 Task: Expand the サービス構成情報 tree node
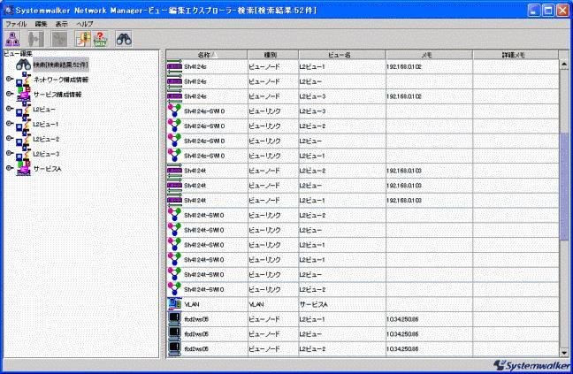point(9,95)
